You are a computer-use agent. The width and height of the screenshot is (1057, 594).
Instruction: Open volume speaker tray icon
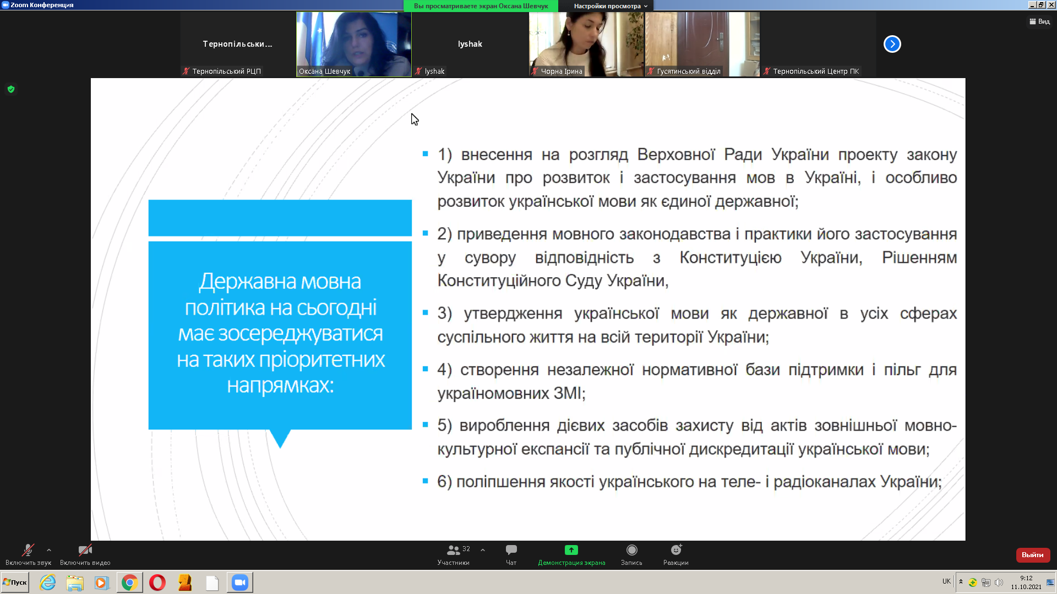(999, 582)
